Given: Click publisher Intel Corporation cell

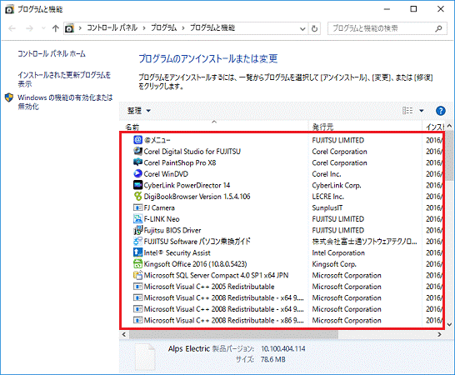Looking at the screenshot, I should [338, 252].
